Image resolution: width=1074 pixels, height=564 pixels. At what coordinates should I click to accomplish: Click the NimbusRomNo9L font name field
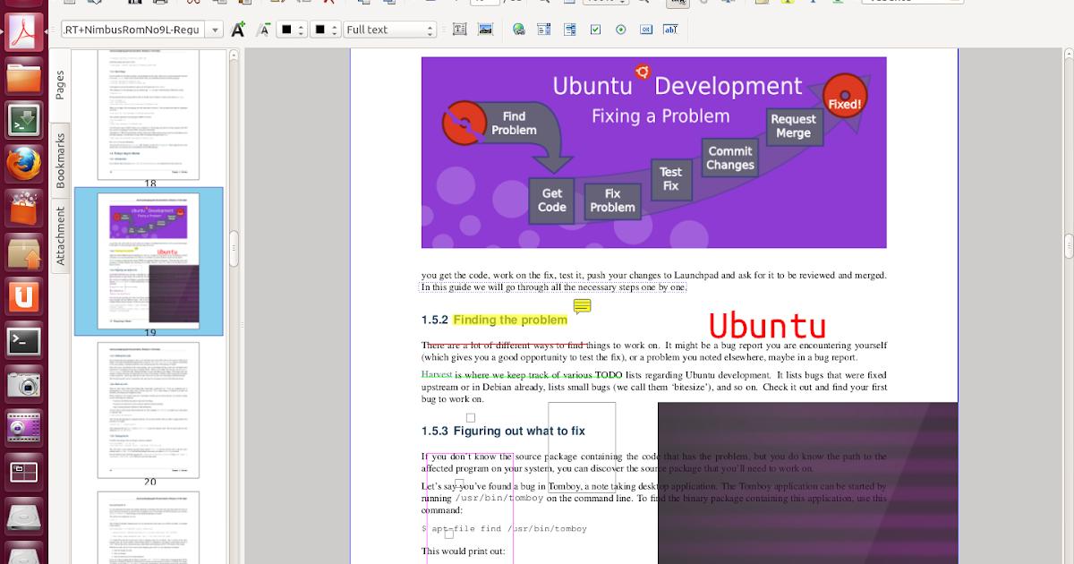pyautogui.click(x=132, y=30)
